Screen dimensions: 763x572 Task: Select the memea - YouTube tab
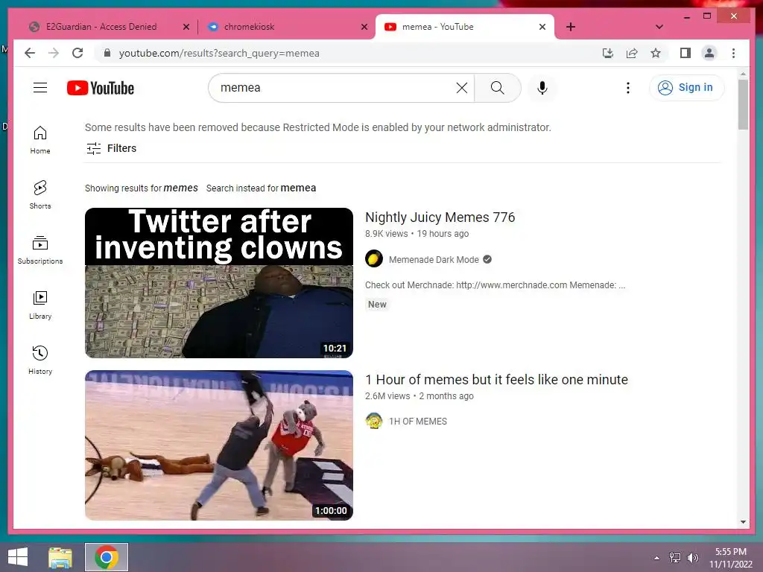[438, 27]
